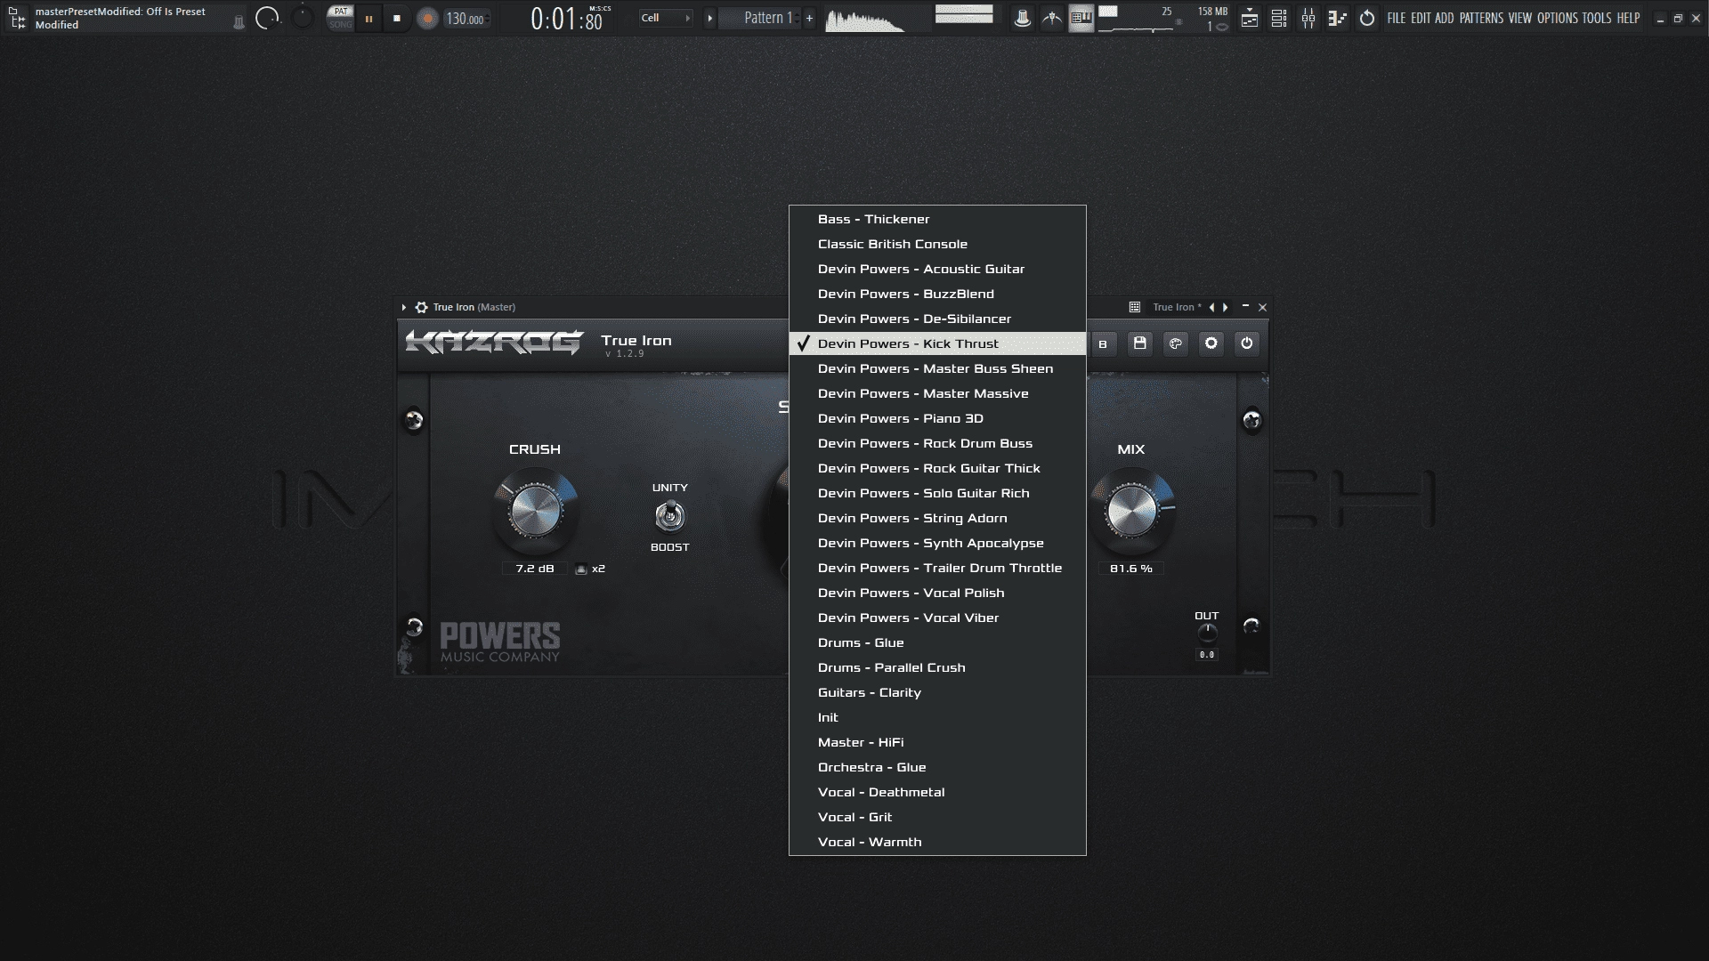
Task: Select preset Devin Powers - Synth Apocalypse
Action: (x=937, y=543)
